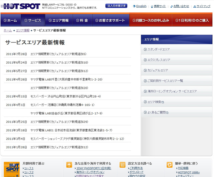Open the 料金 navigation tab
The image size is (214, 177).
coord(82,20)
